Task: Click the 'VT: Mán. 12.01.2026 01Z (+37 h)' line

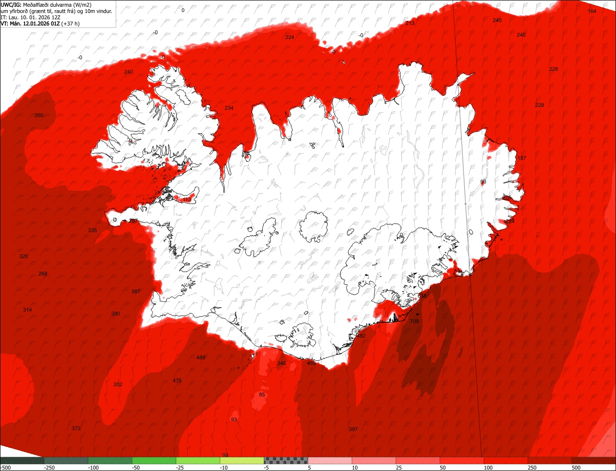Action: click(x=40, y=23)
